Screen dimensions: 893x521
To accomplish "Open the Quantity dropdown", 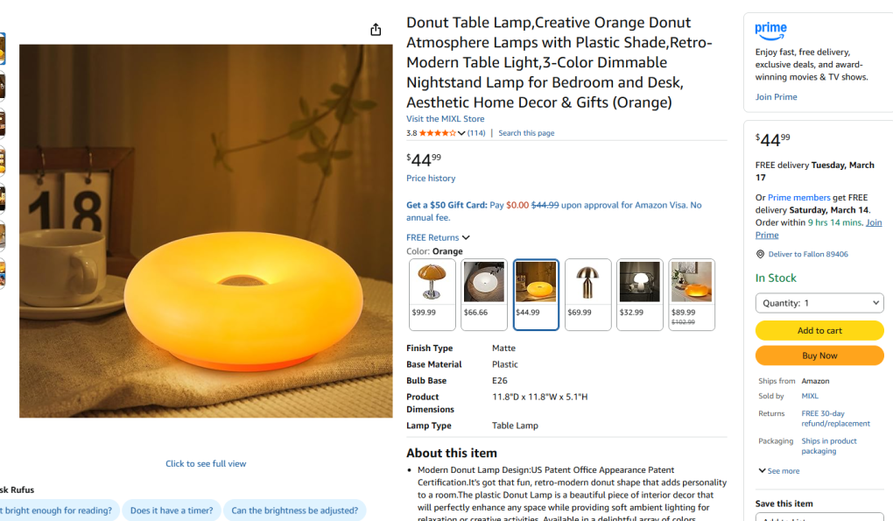I will click(x=819, y=303).
